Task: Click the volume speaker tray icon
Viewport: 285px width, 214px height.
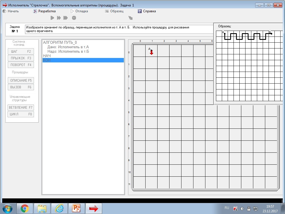Action: (x=242, y=209)
